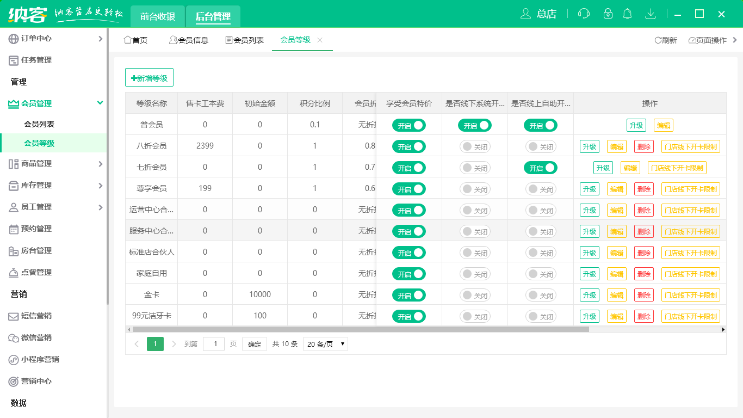Click the crown icon for 会员管理
743x418 pixels.
point(14,103)
